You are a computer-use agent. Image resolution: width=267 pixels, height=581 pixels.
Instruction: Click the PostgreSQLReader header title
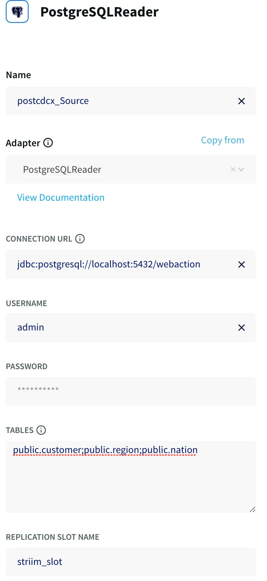pyautogui.click(x=99, y=12)
